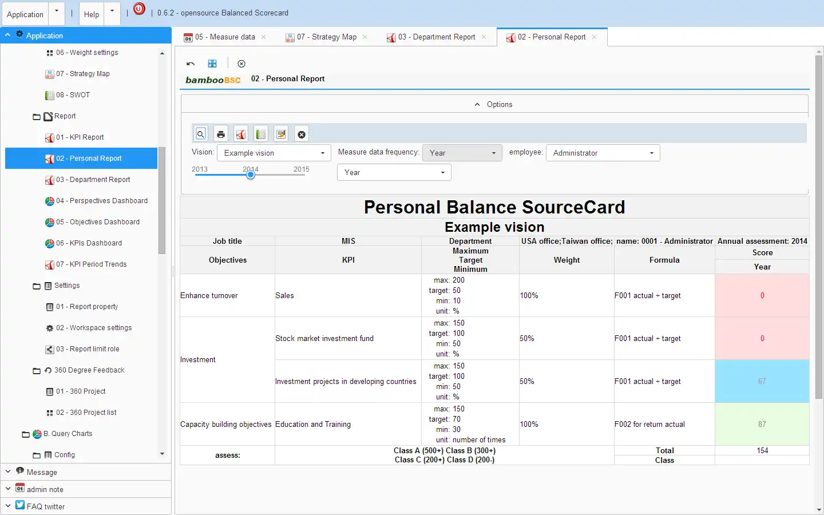Click the year slider handle at 2014

251,175
